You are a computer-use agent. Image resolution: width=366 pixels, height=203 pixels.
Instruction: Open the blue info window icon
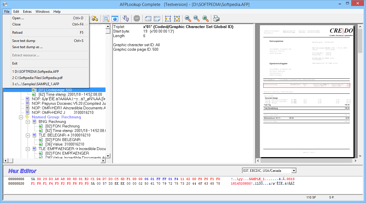[x=115, y=19]
